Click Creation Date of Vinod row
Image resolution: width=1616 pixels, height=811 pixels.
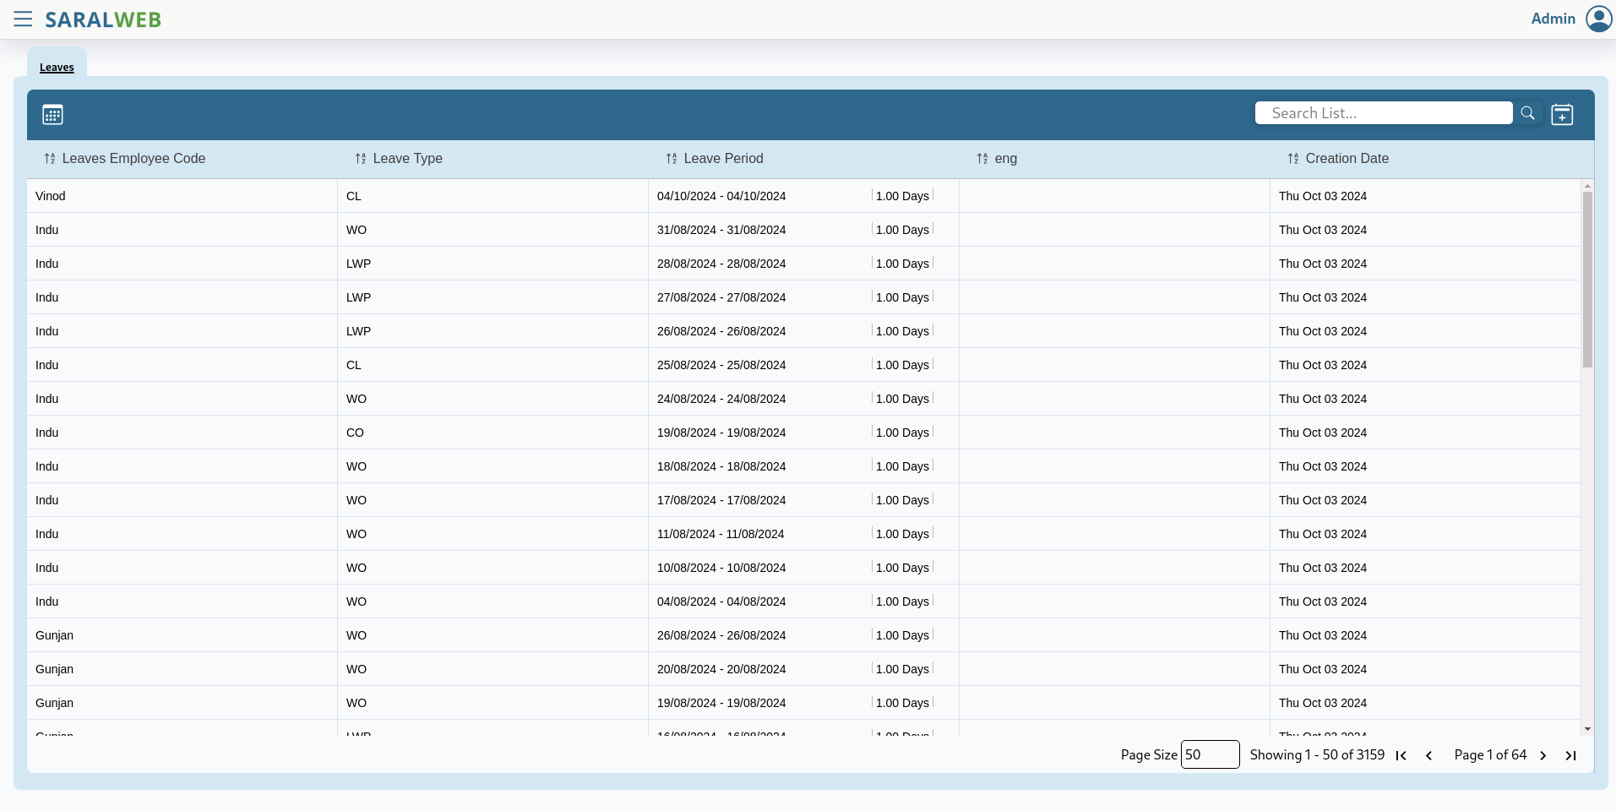pyautogui.click(x=1323, y=196)
